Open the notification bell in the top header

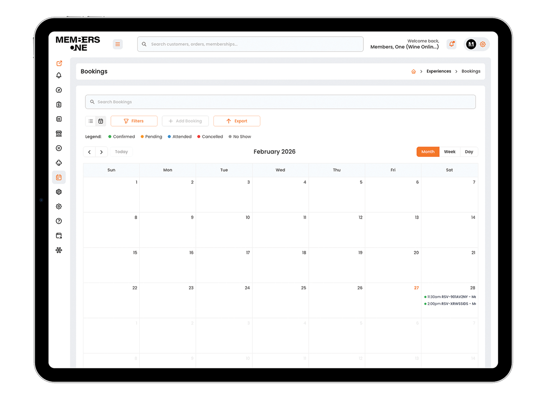point(451,44)
